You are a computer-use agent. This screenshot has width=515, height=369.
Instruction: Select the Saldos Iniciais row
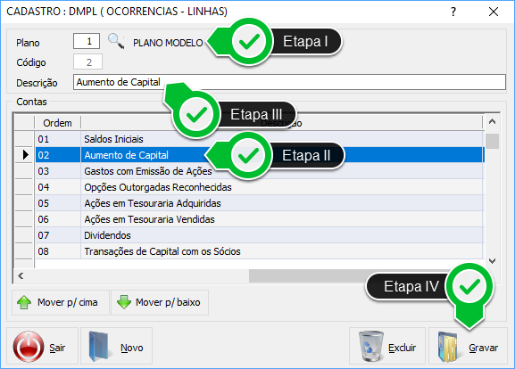coord(260,139)
